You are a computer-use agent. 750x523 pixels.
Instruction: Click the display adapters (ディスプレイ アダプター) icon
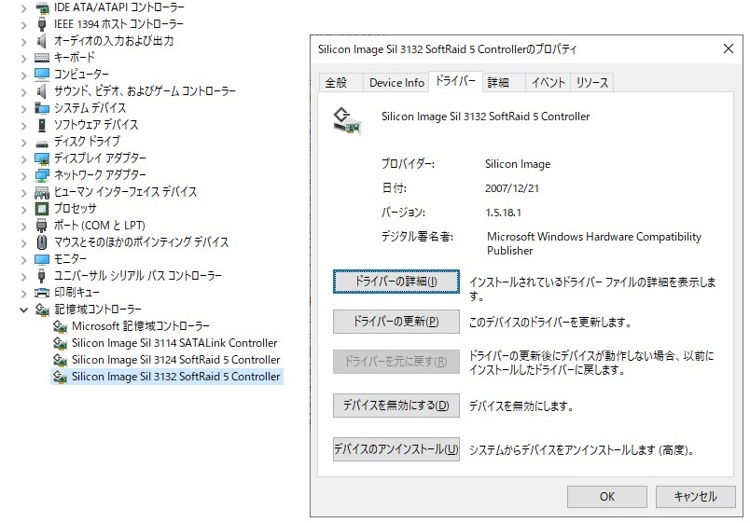[42, 158]
